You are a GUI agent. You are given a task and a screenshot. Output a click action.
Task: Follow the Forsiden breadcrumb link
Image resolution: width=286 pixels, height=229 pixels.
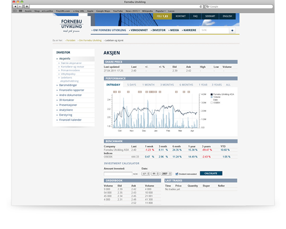tap(71, 41)
